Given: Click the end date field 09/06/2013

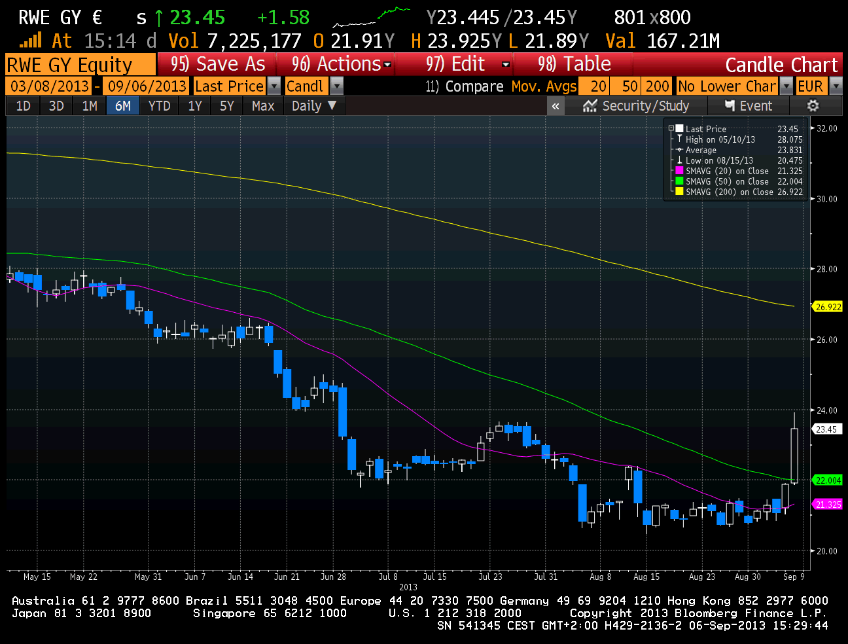Looking at the screenshot, I should coord(147,86).
